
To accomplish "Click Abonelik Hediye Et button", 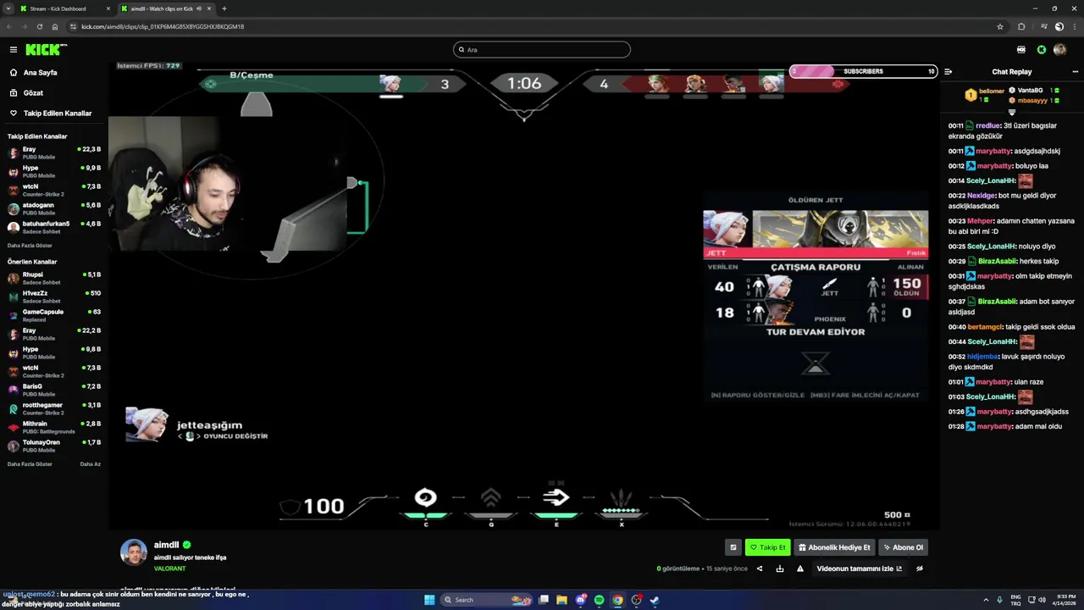I will point(834,547).
